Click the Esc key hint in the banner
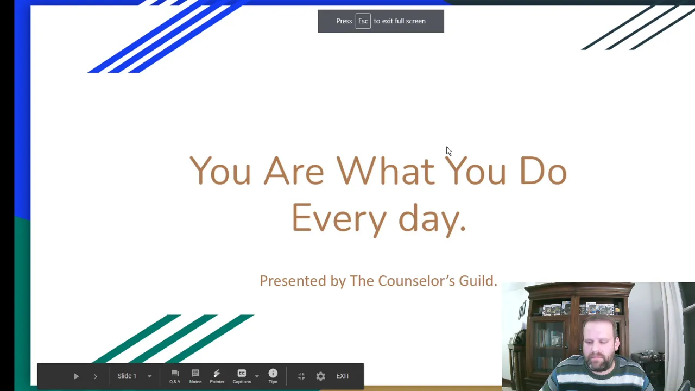Viewport: 695px width, 391px height. click(x=363, y=21)
